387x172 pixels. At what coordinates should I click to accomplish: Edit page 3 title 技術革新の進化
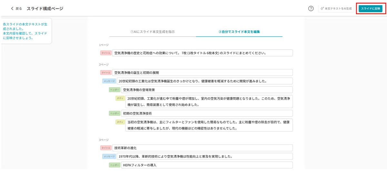203,148
